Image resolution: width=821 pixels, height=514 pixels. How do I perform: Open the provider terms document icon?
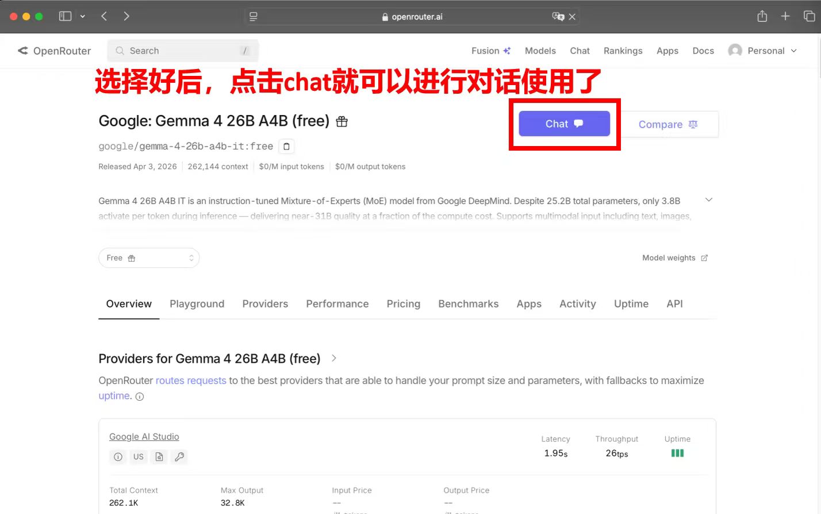click(x=159, y=457)
